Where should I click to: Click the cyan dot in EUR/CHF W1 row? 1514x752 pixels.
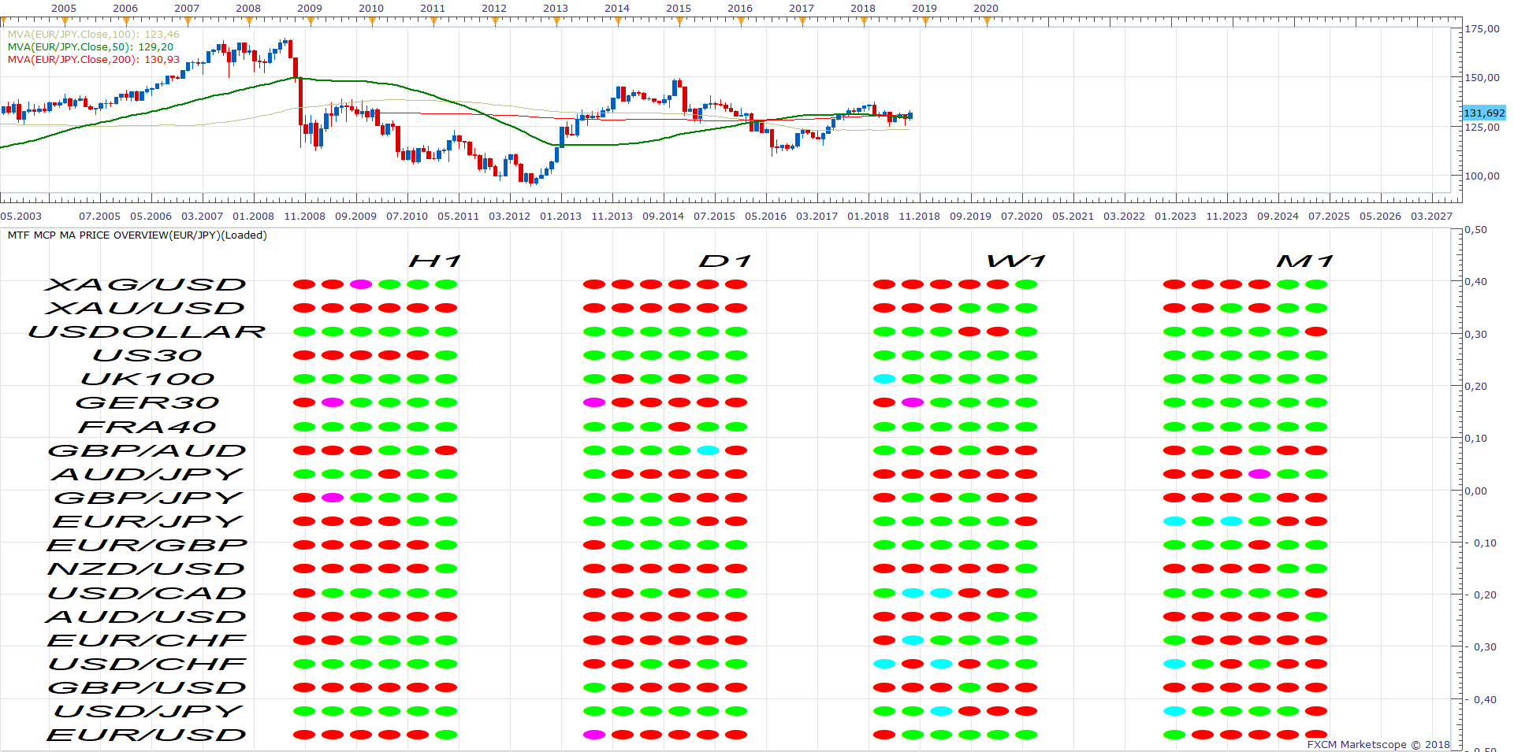point(913,640)
